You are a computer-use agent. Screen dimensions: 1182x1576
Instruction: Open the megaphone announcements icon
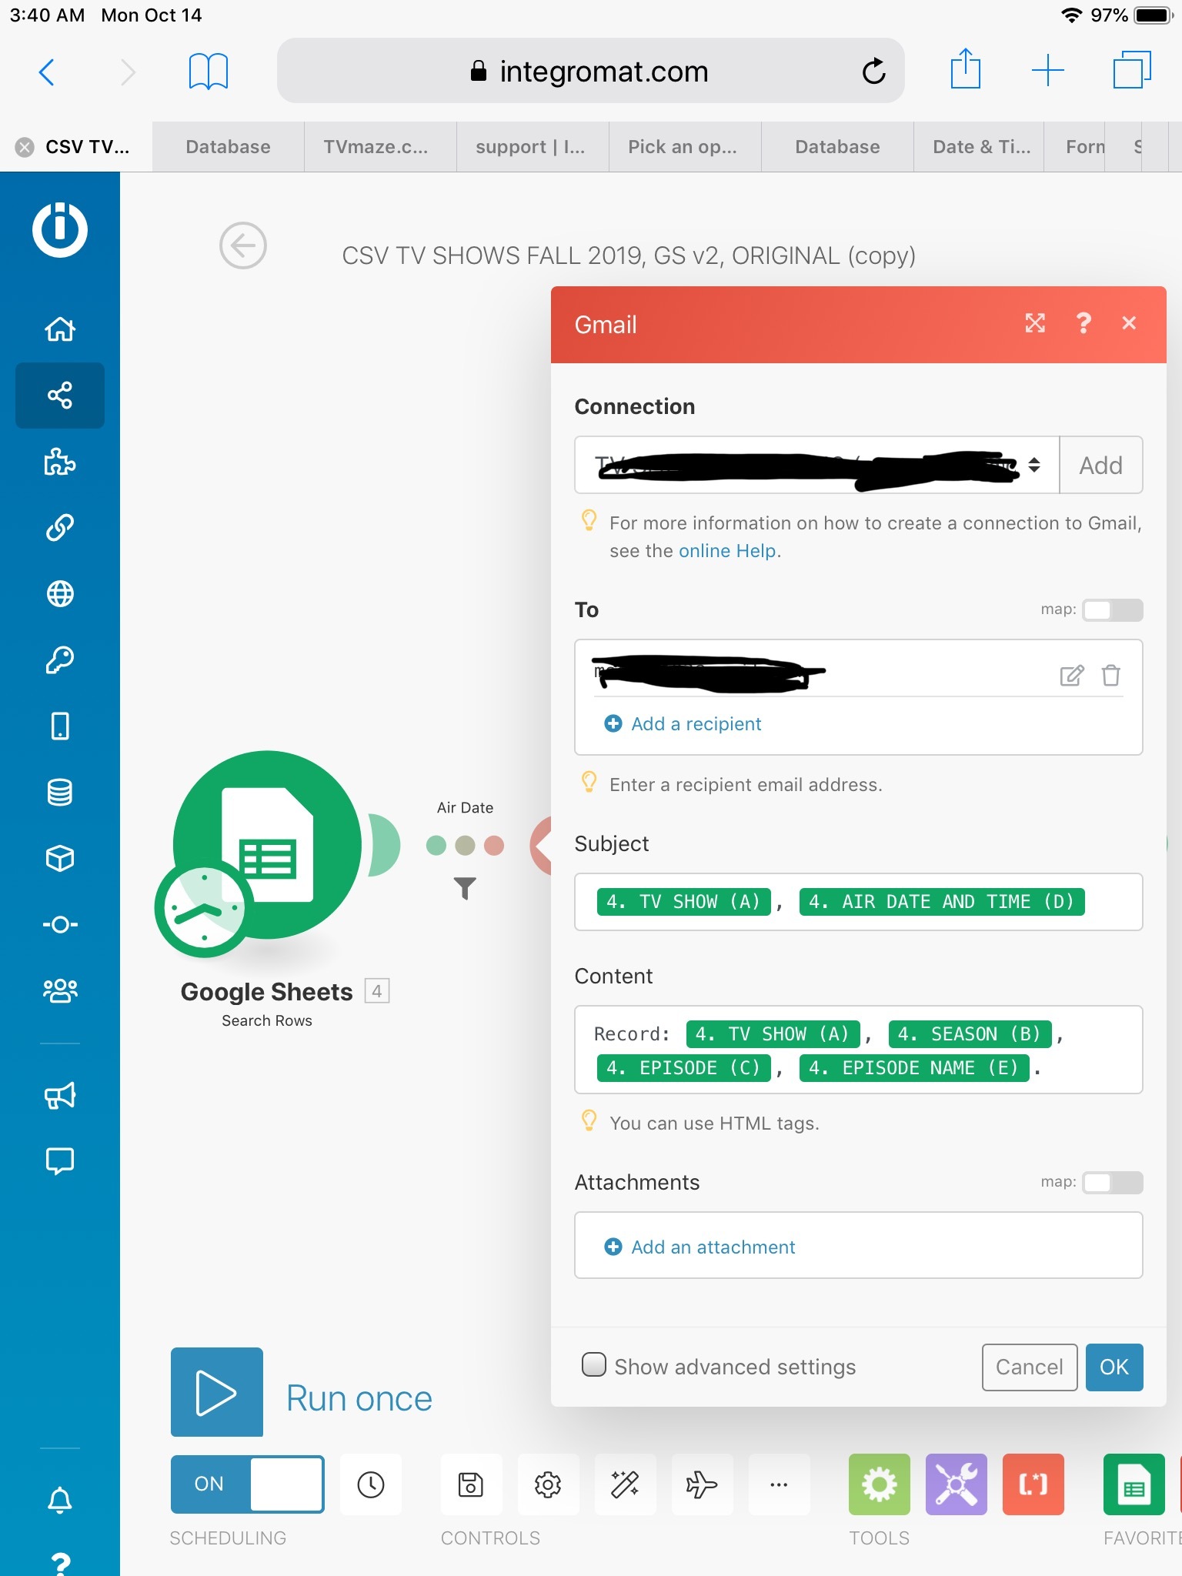click(60, 1095)
